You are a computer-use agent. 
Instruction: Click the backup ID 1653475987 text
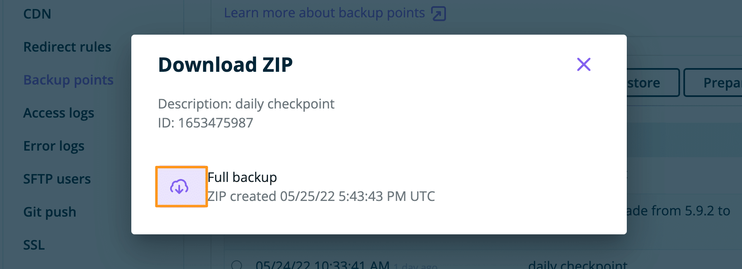tap(205, 123)
